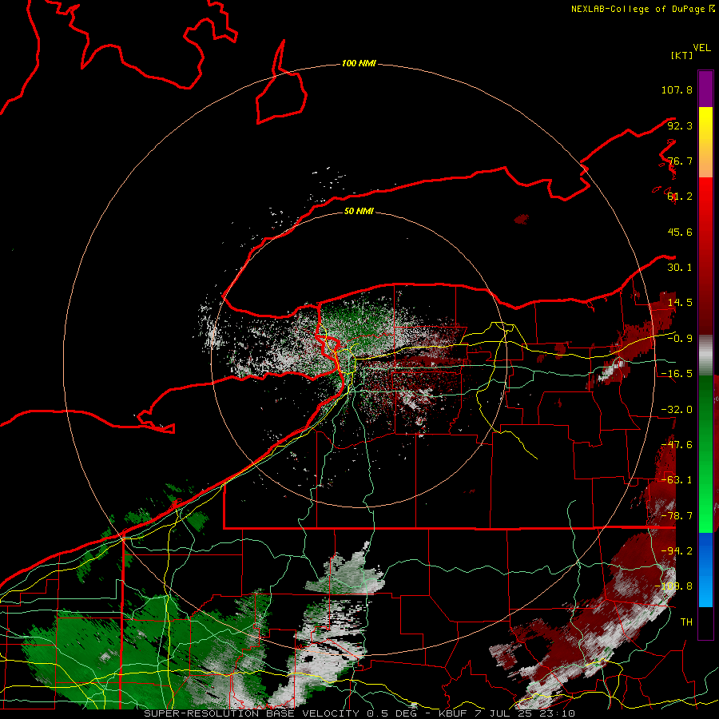The image size is (719, 719).
Task: Click the 92.3 legend value
Action: [x=680, y=125]
